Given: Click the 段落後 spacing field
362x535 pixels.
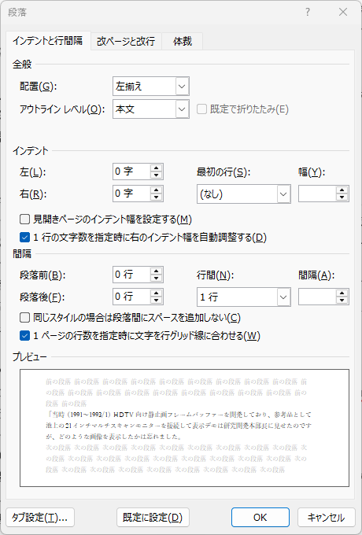Looking at the screenshot, I should point(131,297).
